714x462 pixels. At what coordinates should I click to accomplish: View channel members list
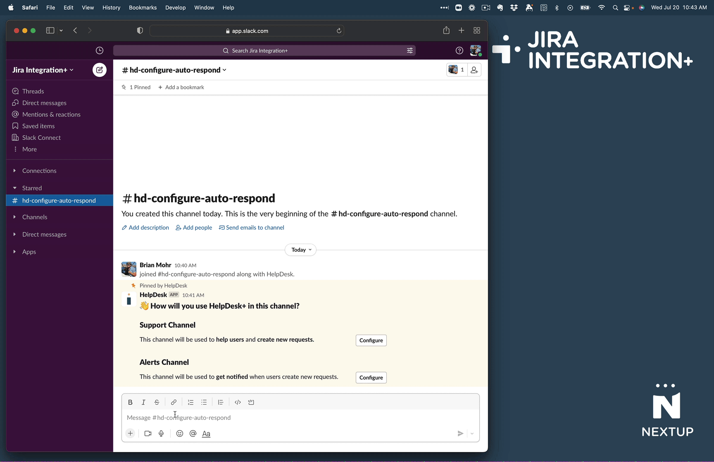pyautogui.click(x=457, y=70)
